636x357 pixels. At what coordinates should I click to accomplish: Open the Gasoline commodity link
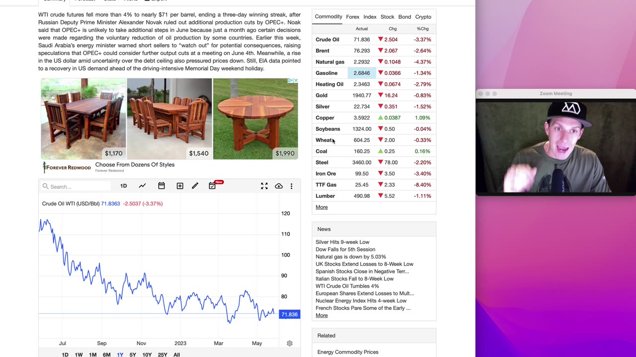click(326, 73)
